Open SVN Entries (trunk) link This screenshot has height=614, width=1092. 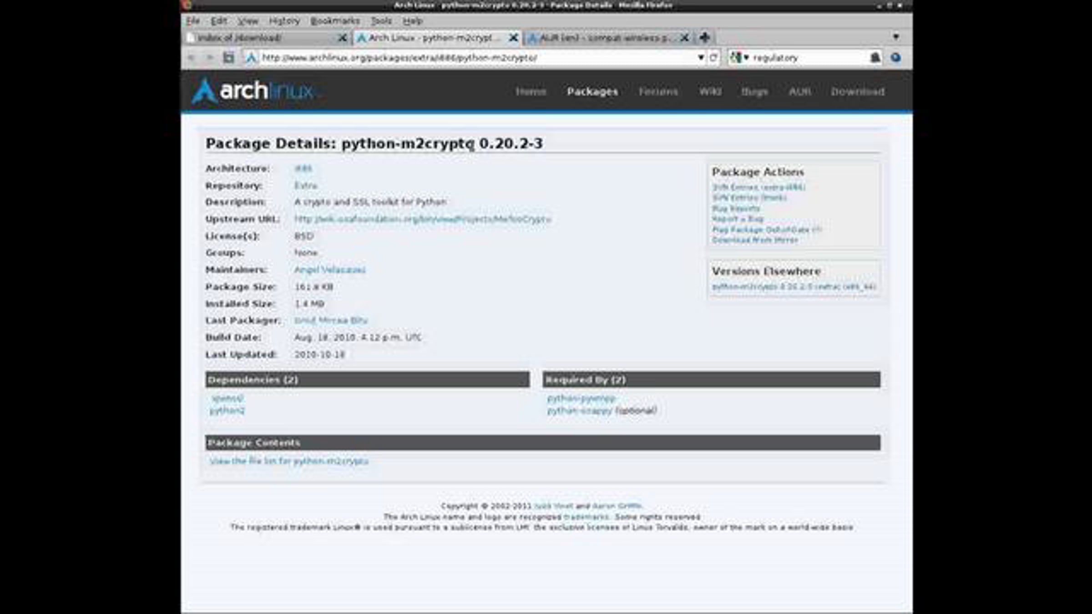[749, 198]
